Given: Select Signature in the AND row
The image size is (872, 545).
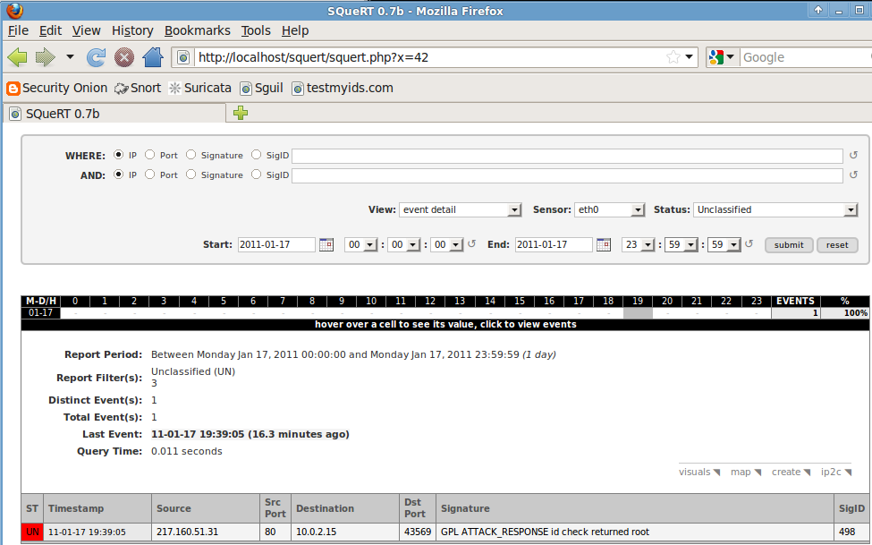Looking at the screenshot, I should click(190, 175).
